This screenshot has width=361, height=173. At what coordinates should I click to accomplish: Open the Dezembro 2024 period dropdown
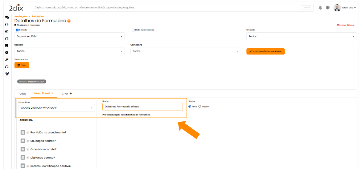pos(69,36)
